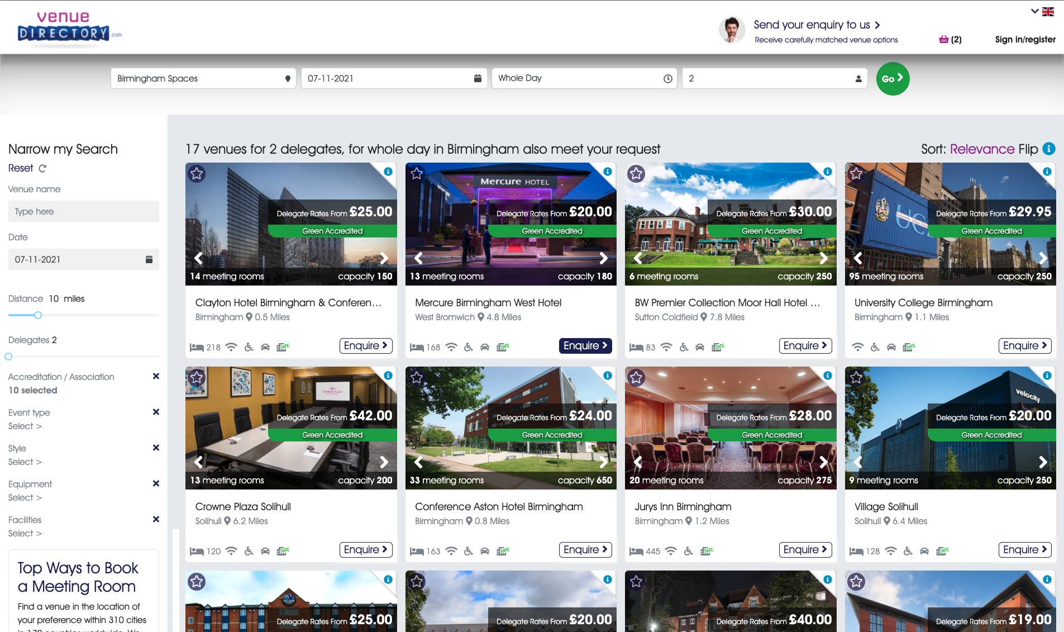
Task: Click the bedrooms icon on Clayton Hotel card
Action: coord(197,348)
